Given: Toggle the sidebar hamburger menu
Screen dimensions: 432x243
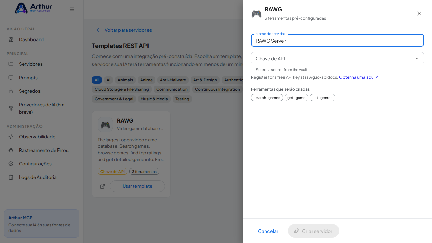Looking at the screenshot, I should point(72,9).
